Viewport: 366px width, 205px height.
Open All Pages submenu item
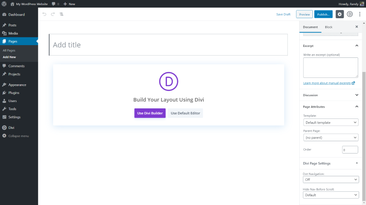[x=9, y=50]
